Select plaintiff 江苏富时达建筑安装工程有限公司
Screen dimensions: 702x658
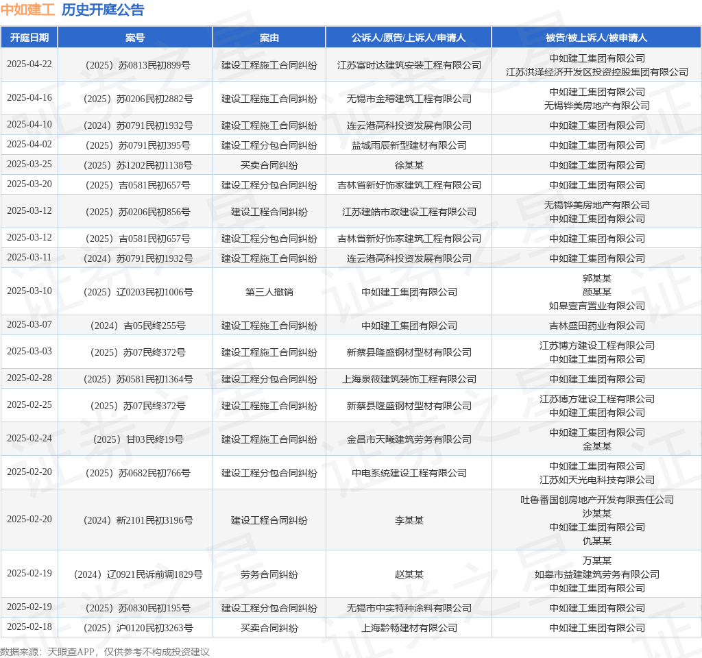(409, 65)
